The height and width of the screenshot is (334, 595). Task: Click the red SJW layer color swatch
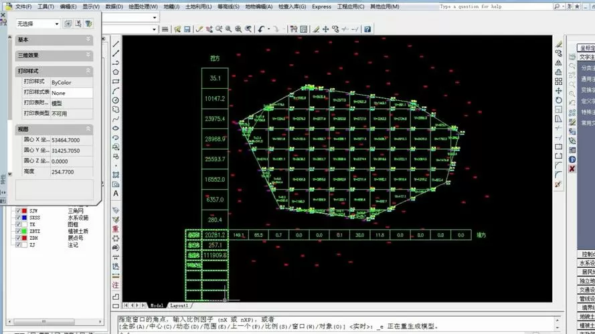(25, 211)
